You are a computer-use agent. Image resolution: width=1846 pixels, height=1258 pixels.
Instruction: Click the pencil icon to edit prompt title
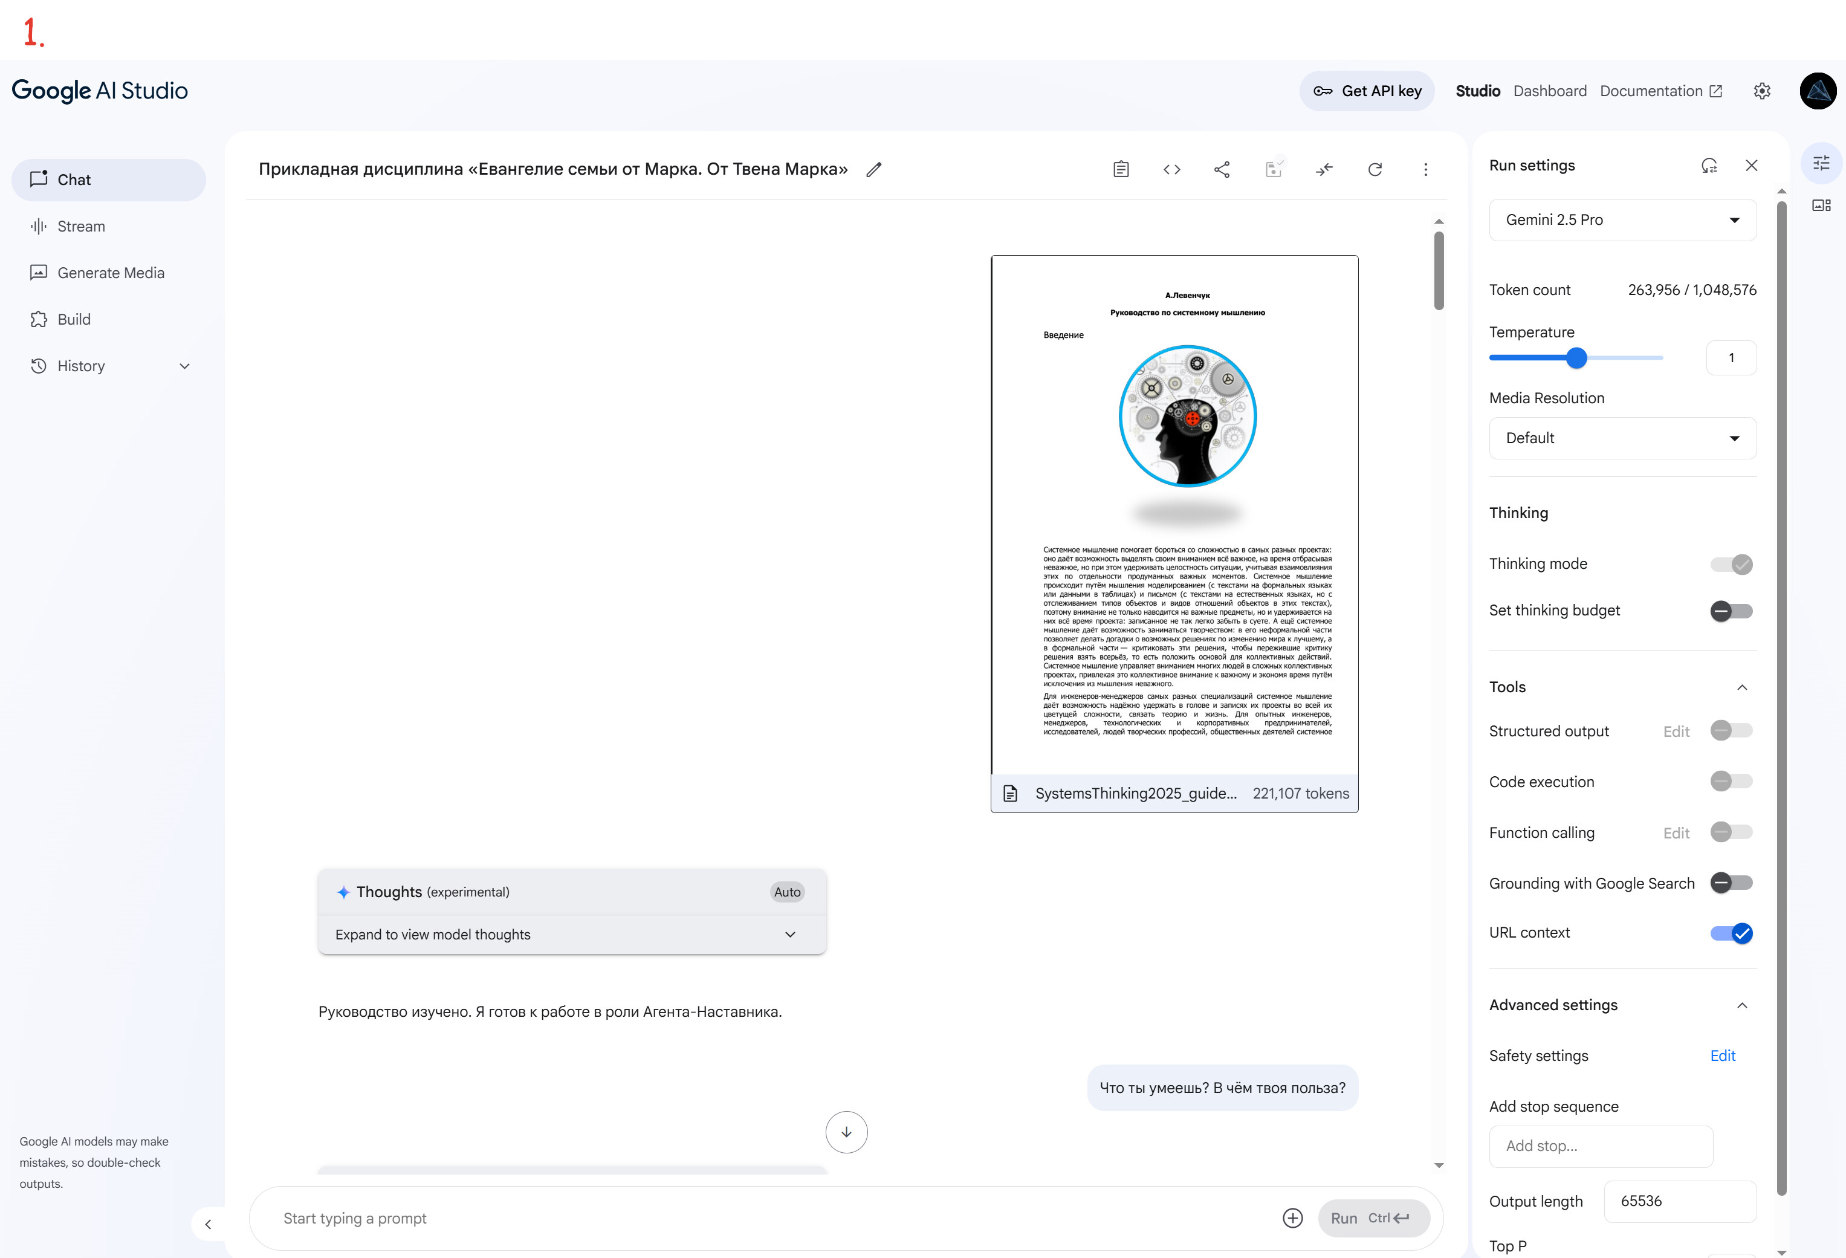pos(874,169)
